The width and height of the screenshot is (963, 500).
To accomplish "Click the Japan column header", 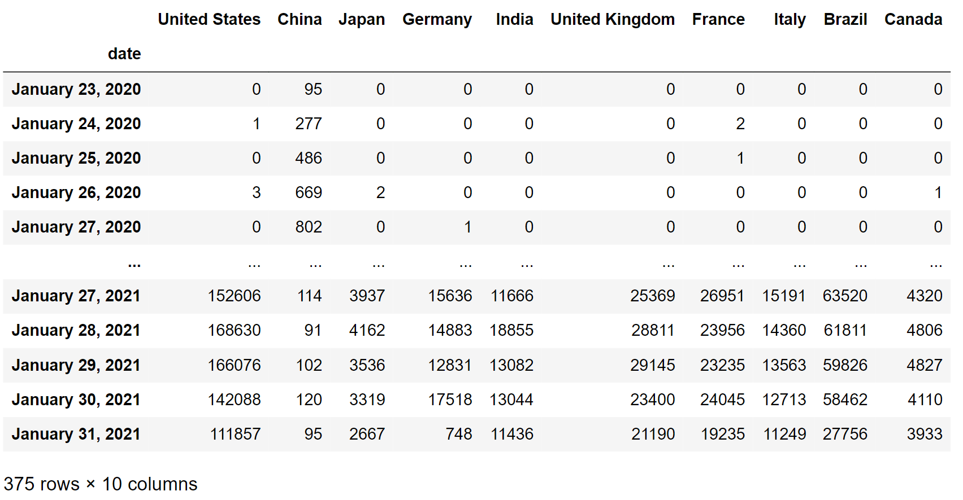I will click(362, 19).
